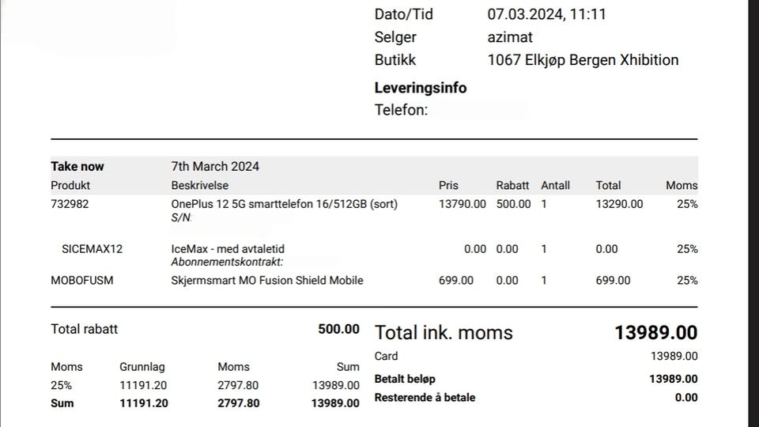Click store name 1067 Elkjøp Bergen Xhibition
759x427 pixels.
(x=583, y=60)
